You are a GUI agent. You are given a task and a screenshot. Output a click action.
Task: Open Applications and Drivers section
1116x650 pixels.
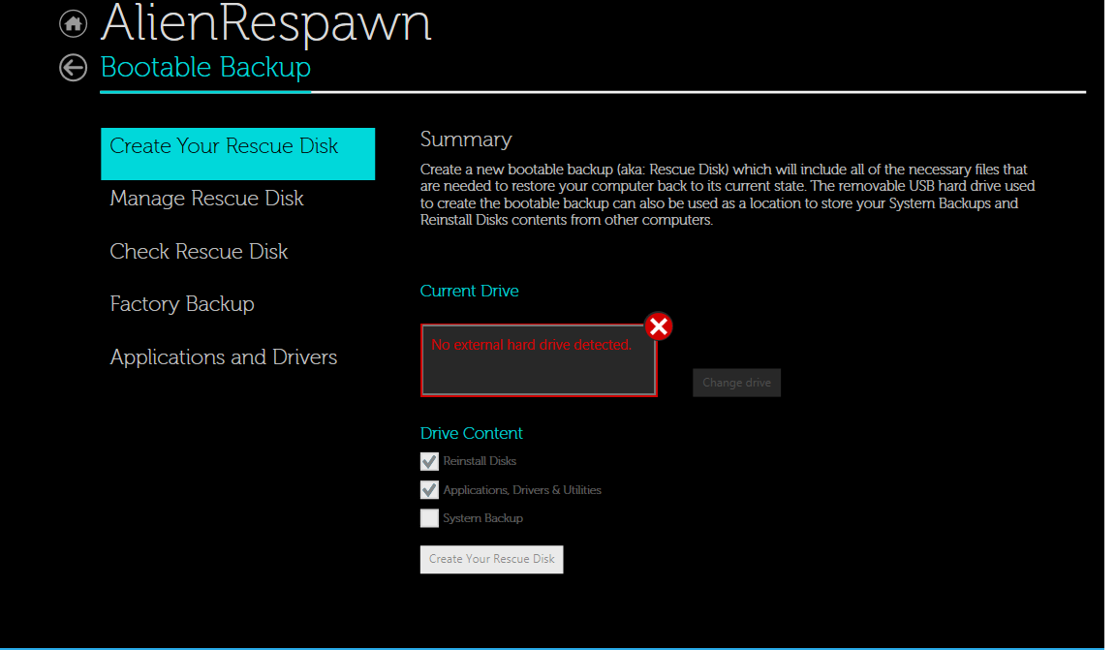tap(224, 356)
